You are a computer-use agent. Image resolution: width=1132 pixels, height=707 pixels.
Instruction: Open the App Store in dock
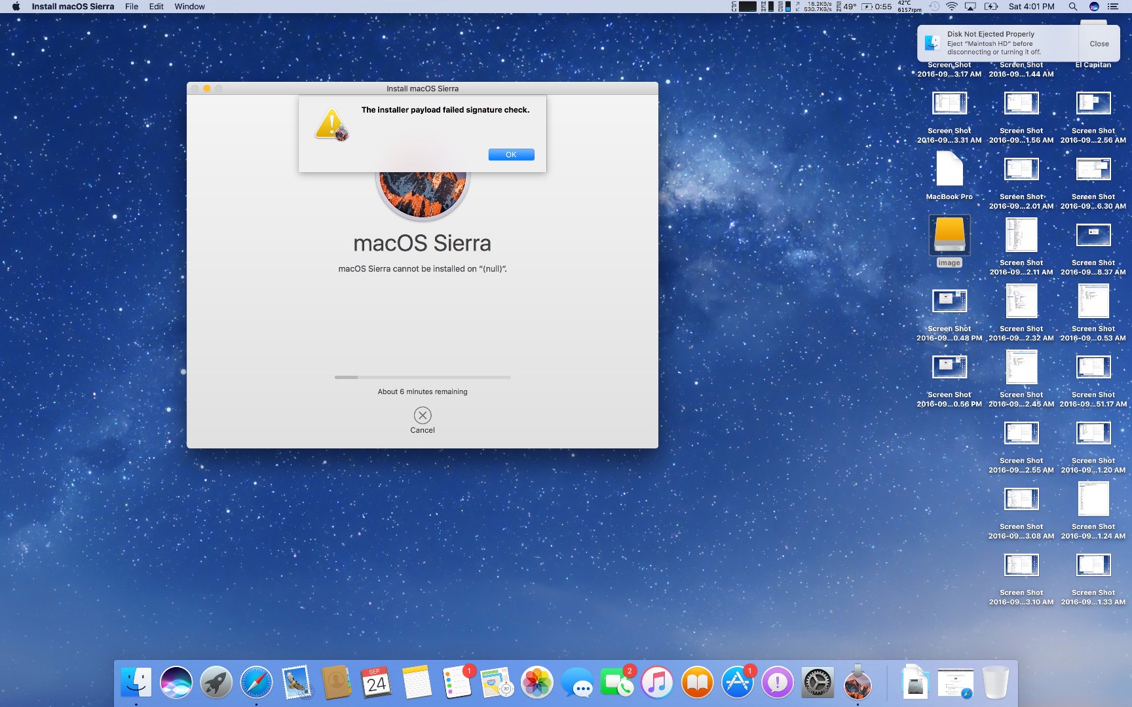tap(738, 683)
